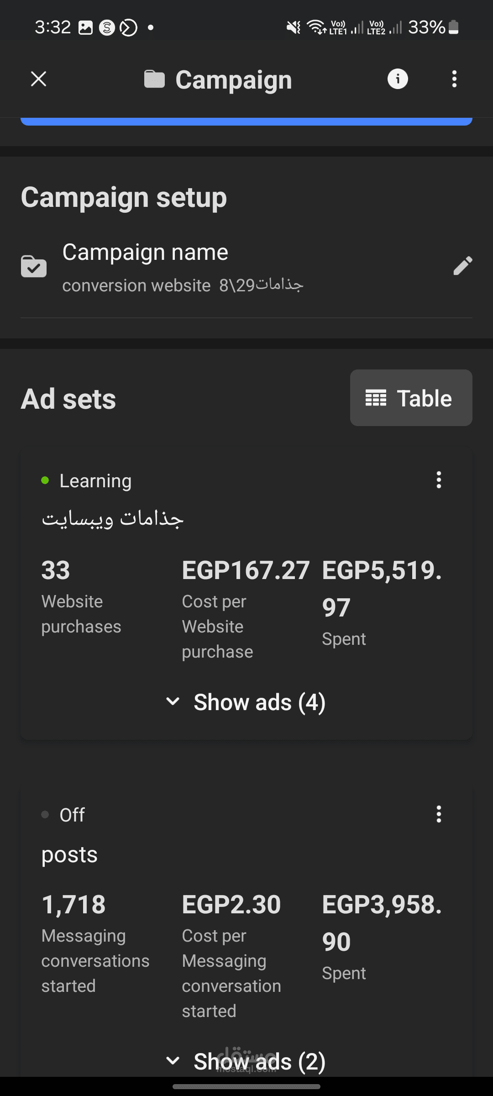Open the top-right three-dot menu

tap(454, 79)
